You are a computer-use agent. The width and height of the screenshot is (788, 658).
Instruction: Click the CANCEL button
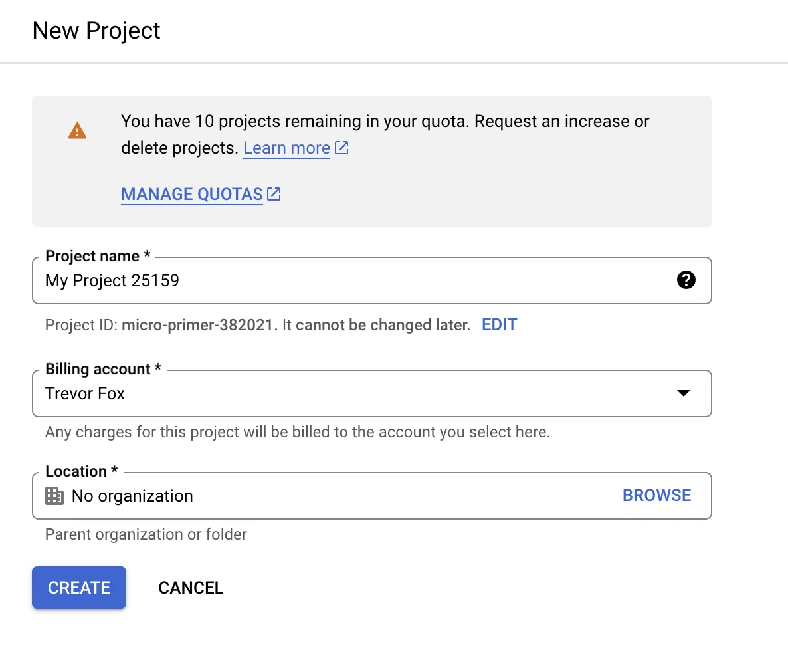point(191,588)
